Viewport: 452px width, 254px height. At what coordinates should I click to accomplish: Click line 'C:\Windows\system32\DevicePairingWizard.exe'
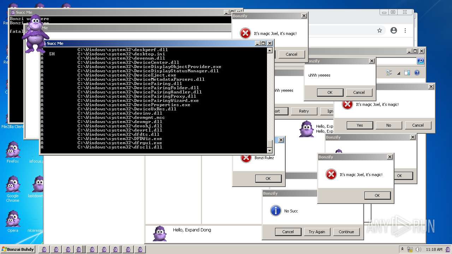click(138, 101)
